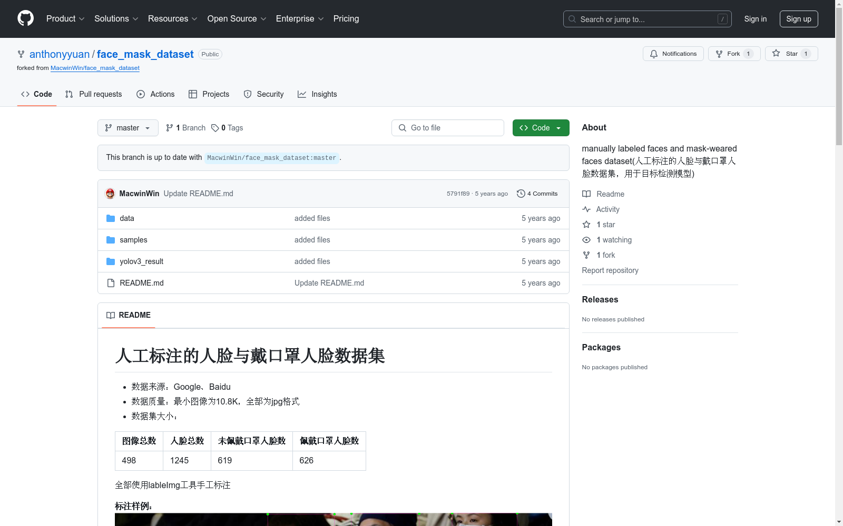Click the Packages heading link
This screenshot has height=526, width=843.
point(601,347)
